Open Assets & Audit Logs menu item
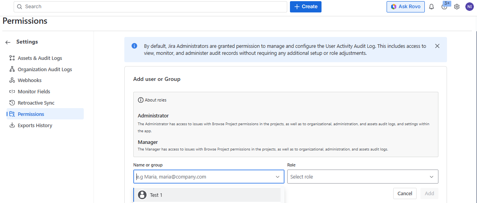477x203 pixels. pos(45,58)
